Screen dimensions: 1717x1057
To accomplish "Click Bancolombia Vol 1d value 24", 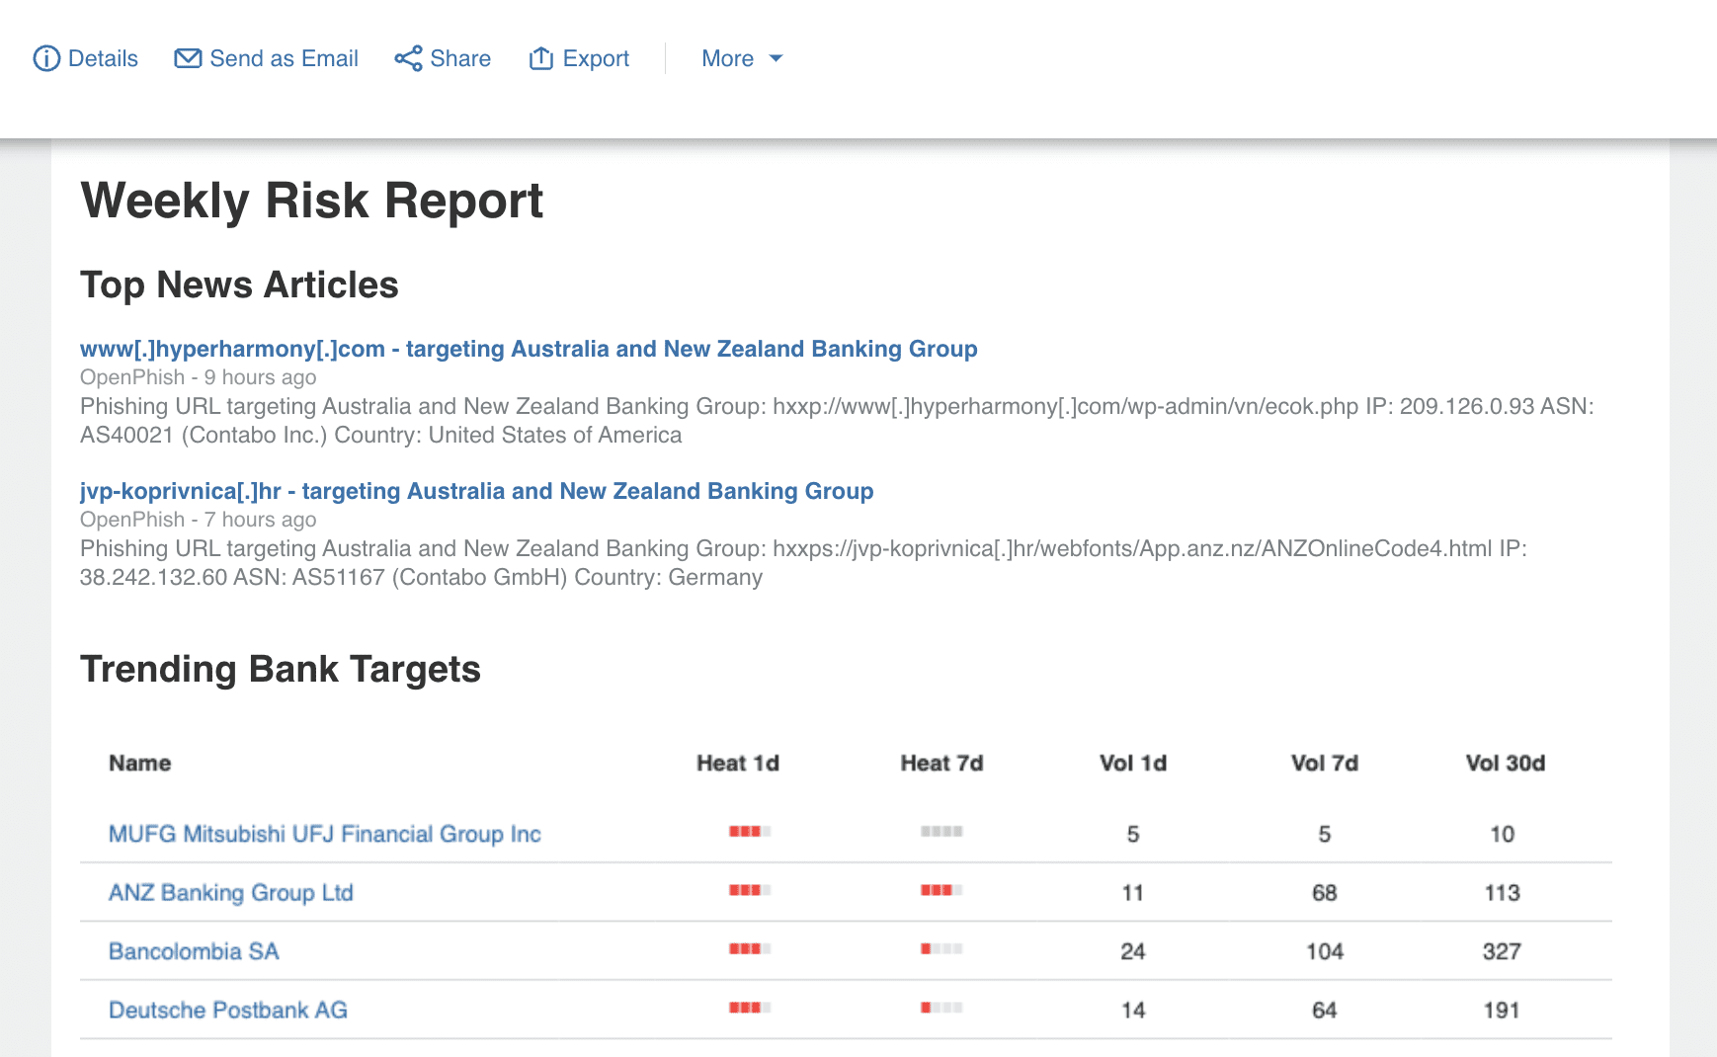I will [x=1133, y=951].
